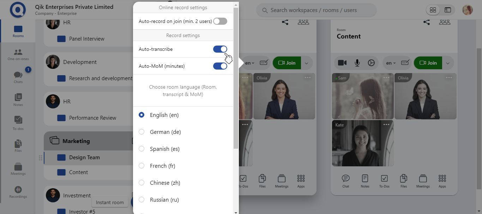482x214 pixels.
Task: Select Rooms in the left navigation
Action: point(18,31)
